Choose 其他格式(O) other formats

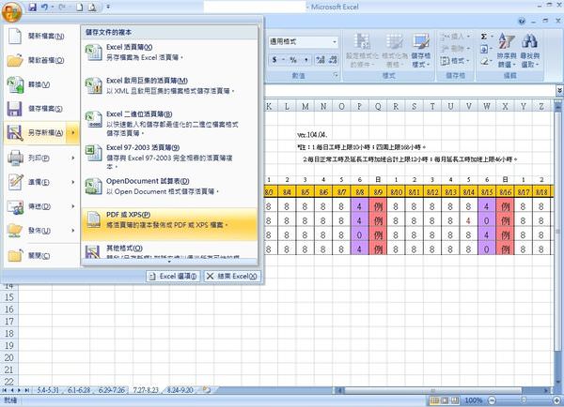click(169, 252)
